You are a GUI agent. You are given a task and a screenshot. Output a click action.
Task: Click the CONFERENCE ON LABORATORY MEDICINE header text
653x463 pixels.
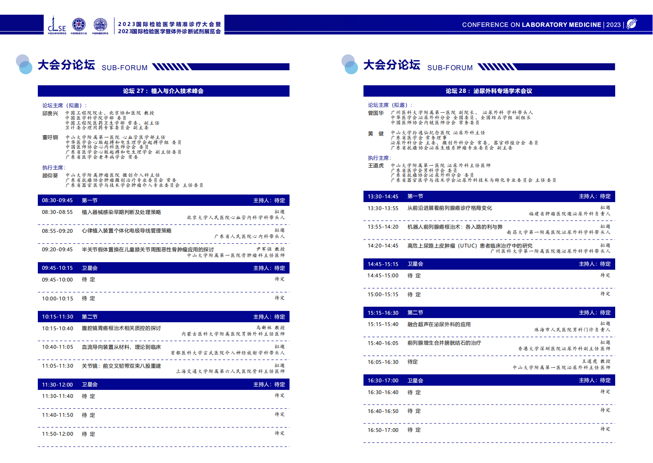pos(531,25)
